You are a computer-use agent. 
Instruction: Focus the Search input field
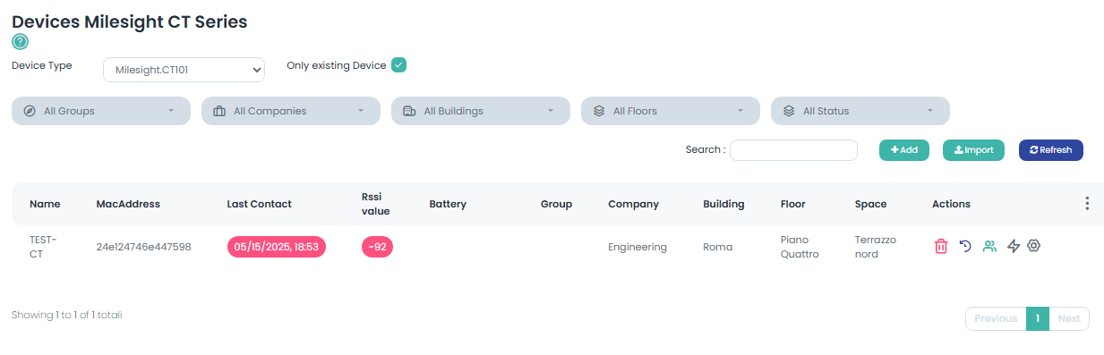coord(793,150)
